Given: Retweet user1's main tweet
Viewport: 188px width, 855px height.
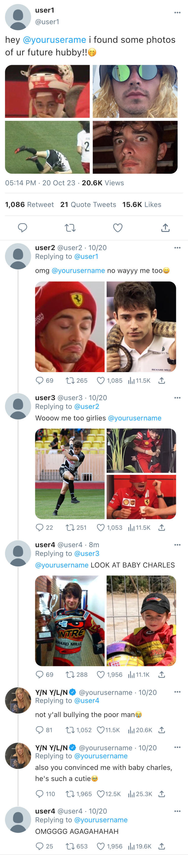Looking at the screenshot, I should click(70, 228).
